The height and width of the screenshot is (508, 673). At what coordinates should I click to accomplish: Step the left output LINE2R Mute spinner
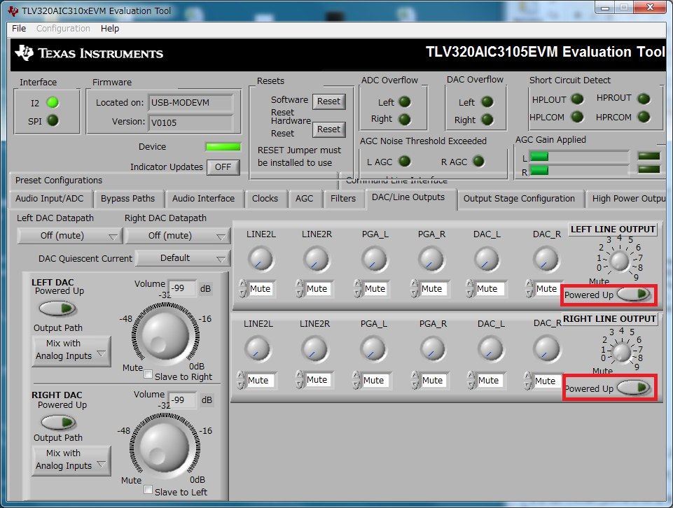click(300, 288)
